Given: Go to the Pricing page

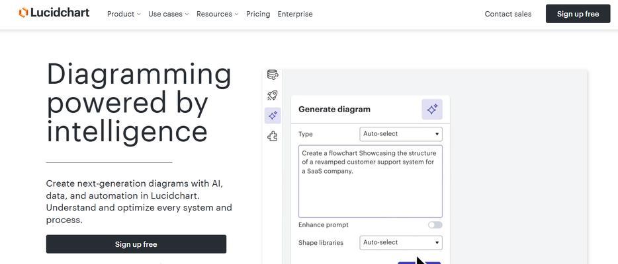Looking at the screenshot, I should 258,14.
